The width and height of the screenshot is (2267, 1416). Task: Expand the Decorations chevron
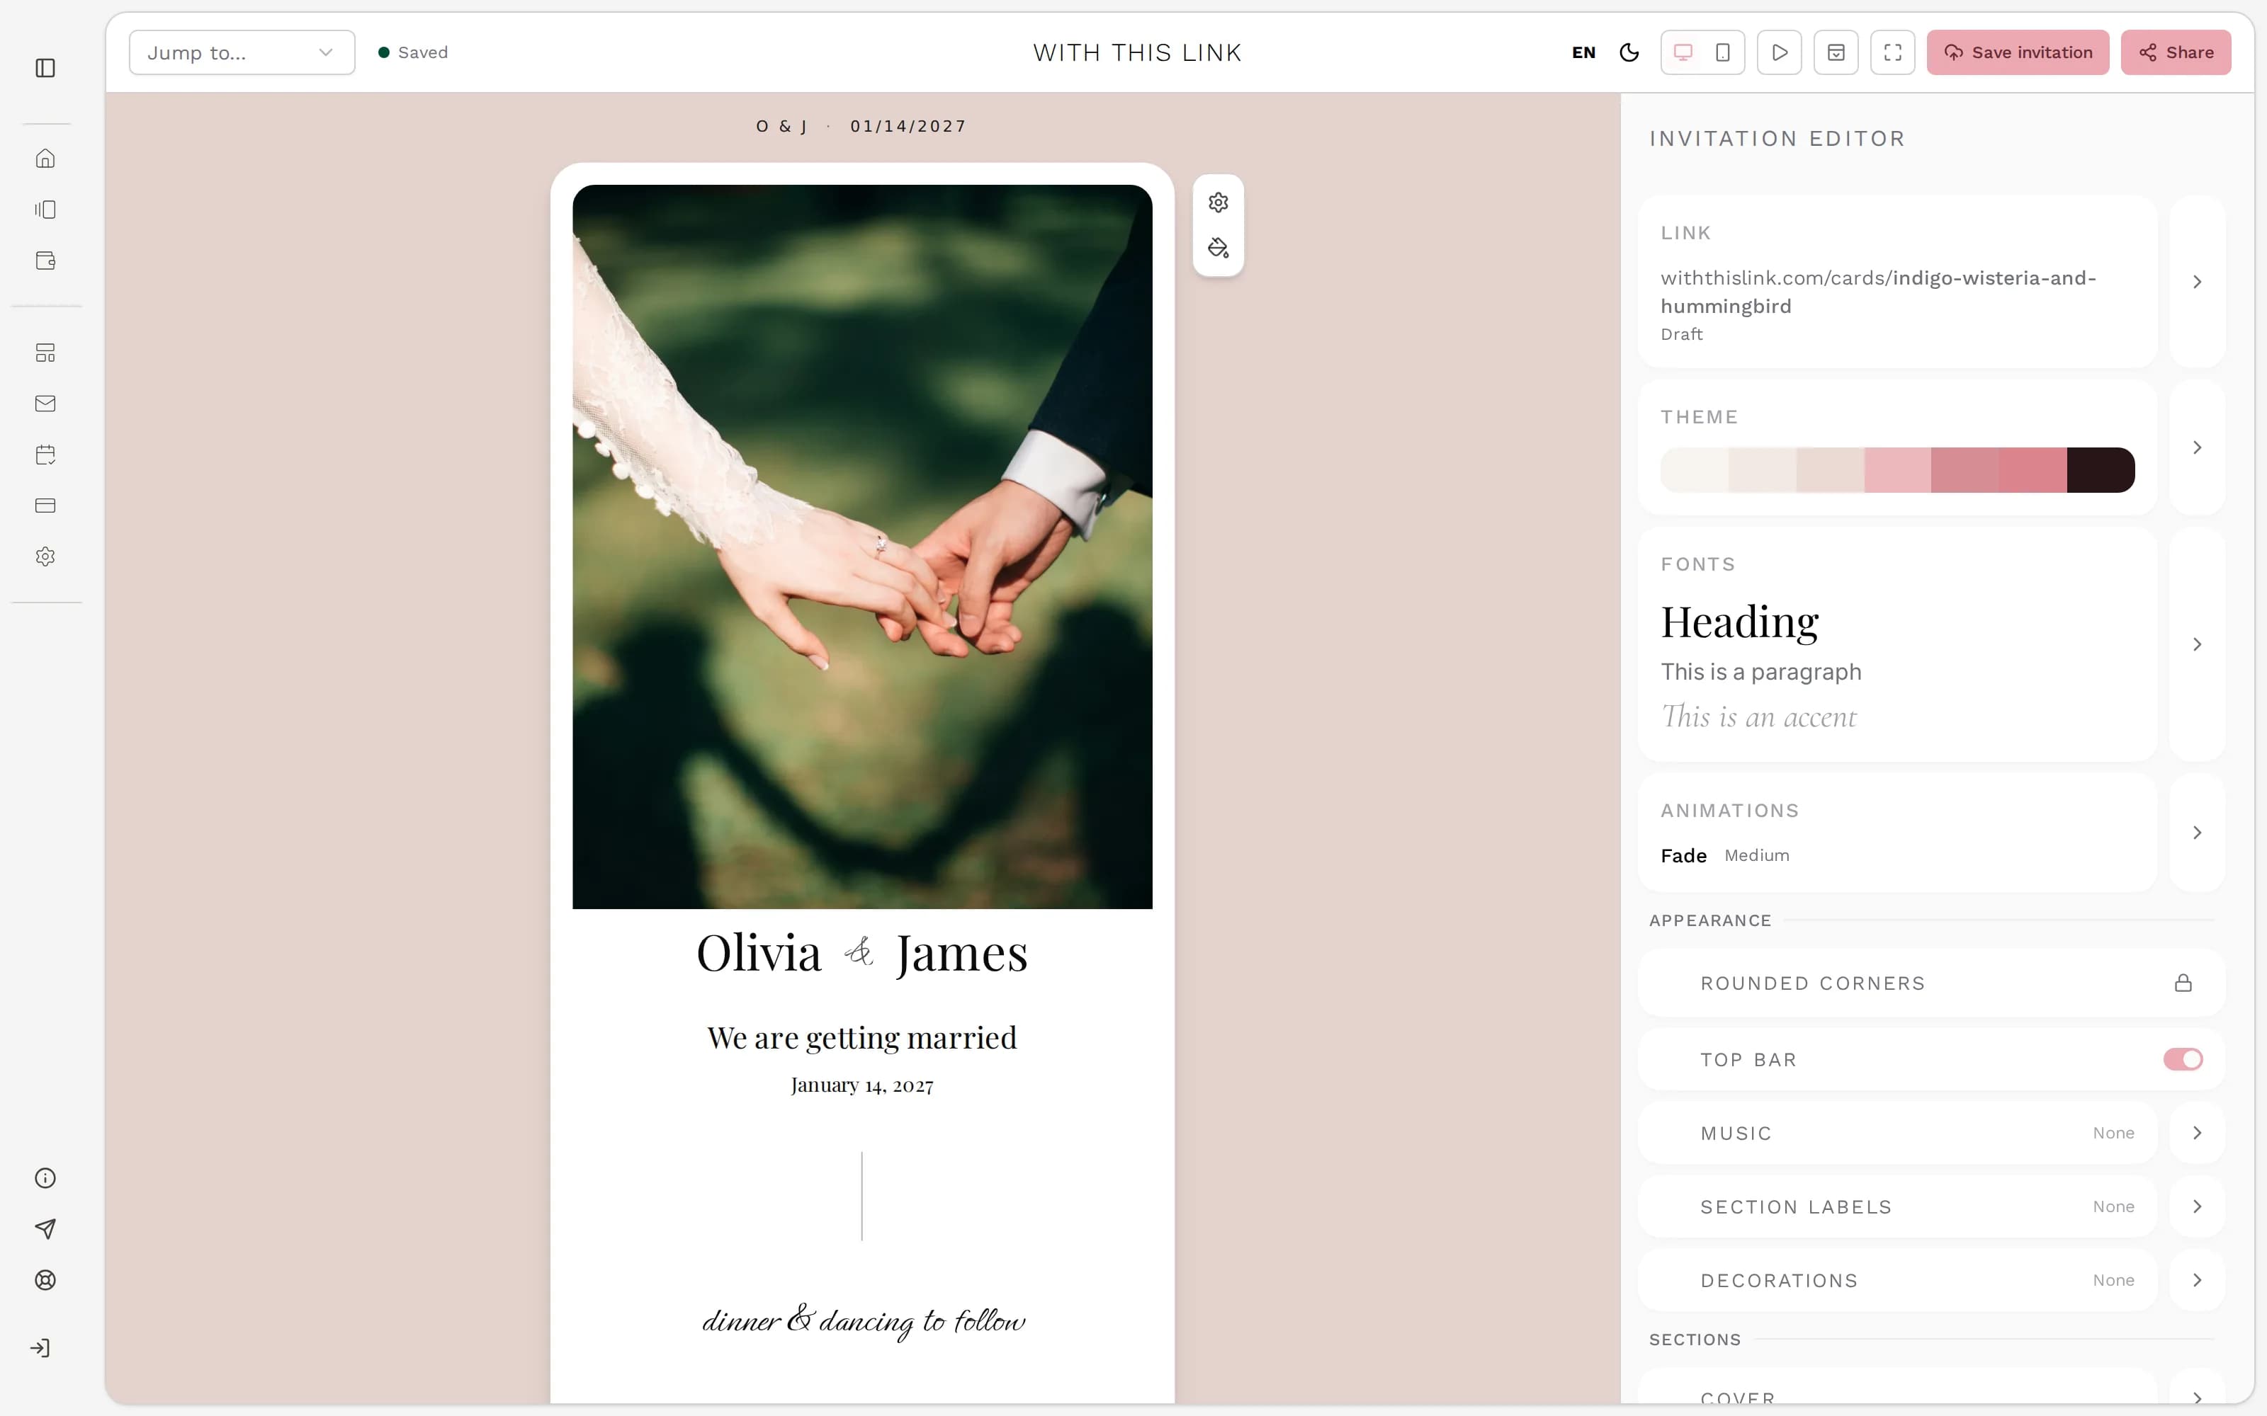[x=2197, y=1280]
